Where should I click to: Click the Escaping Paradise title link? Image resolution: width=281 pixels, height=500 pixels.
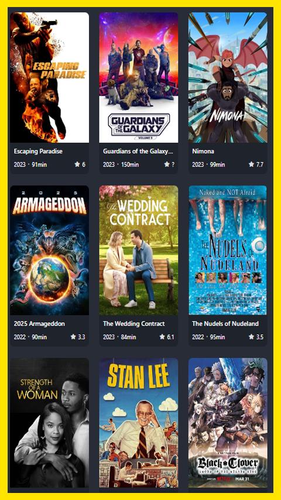pyautogui.click(x=38, y=151)
